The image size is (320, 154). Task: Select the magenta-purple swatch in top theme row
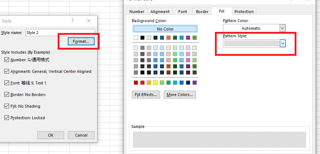point(188,38)
